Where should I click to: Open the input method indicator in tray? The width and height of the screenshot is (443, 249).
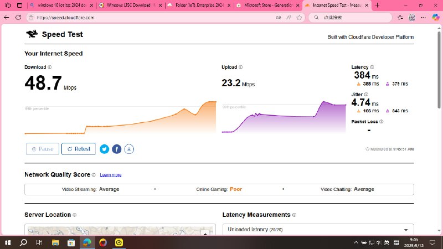(387, 242)
